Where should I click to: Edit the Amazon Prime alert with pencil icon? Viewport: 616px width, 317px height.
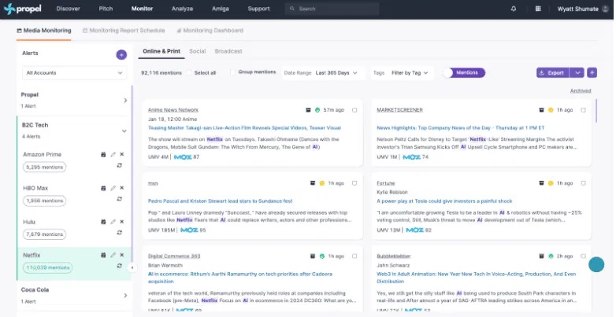[x=113, y=155]
